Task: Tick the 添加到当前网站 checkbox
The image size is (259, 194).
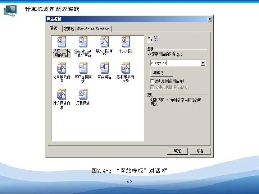Action: pos(152,81)
